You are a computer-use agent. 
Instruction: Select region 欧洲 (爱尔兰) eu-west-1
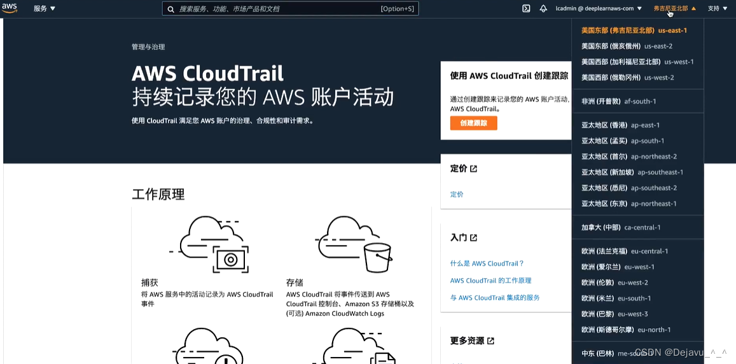click(x=618, y=267)
